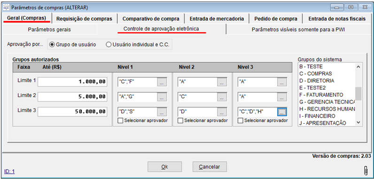Click the Grupos do sistema scrollbar thumb
The width and height of the screenshot is (374, 179).
pyautogui.click(x=358, y=94)
